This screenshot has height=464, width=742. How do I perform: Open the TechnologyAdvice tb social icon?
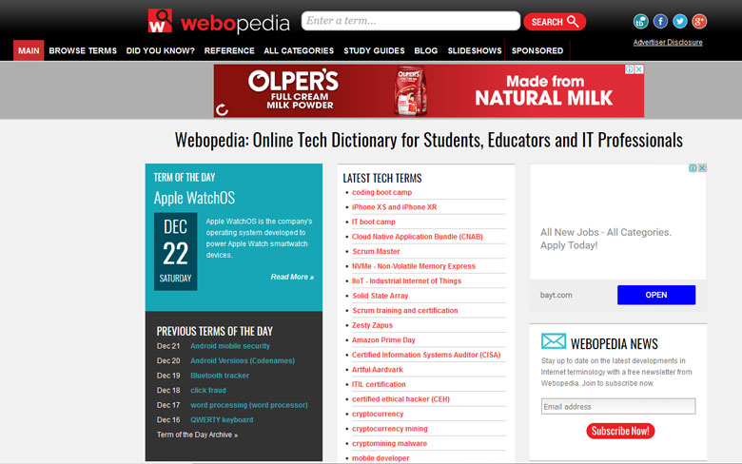pos(641,21)
